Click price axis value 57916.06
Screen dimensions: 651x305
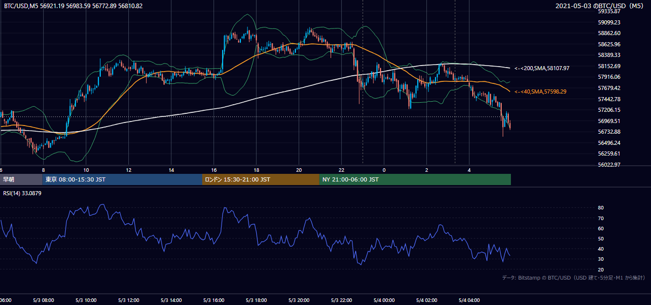[609, 77]
